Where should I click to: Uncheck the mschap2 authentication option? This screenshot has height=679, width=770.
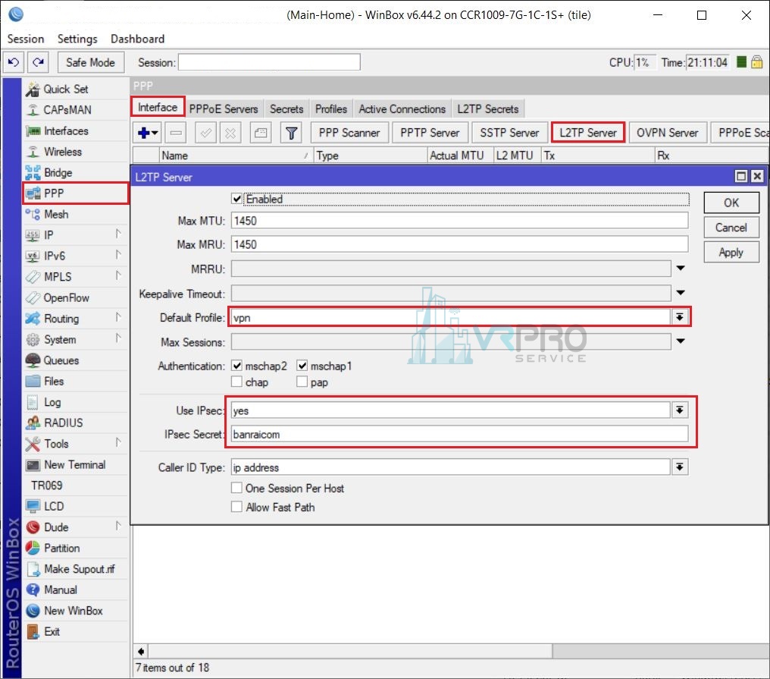[x=237, y=366]
